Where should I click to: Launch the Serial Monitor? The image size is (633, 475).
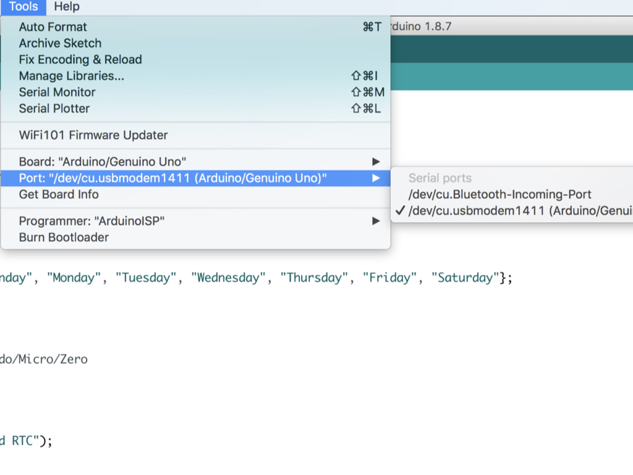[x=195, y=92]
